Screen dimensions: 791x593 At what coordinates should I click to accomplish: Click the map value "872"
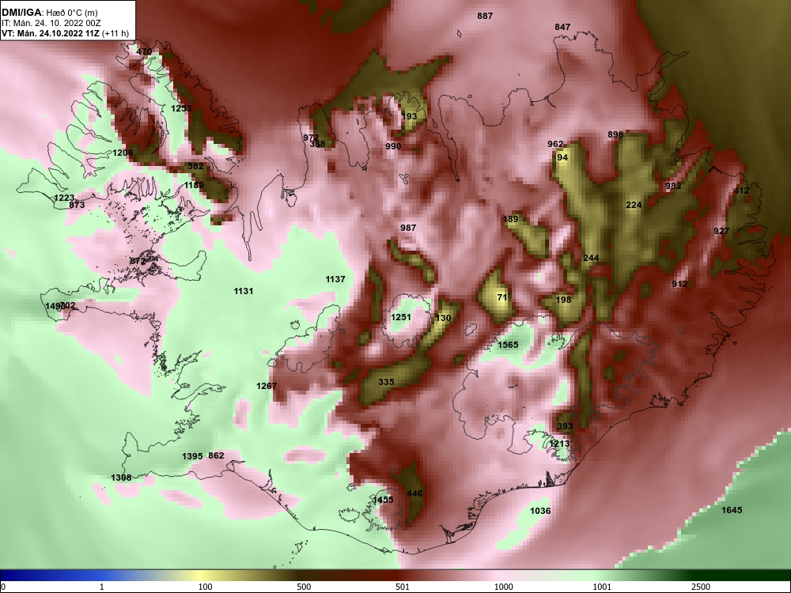pyautogui.click(x=138, y=261)
